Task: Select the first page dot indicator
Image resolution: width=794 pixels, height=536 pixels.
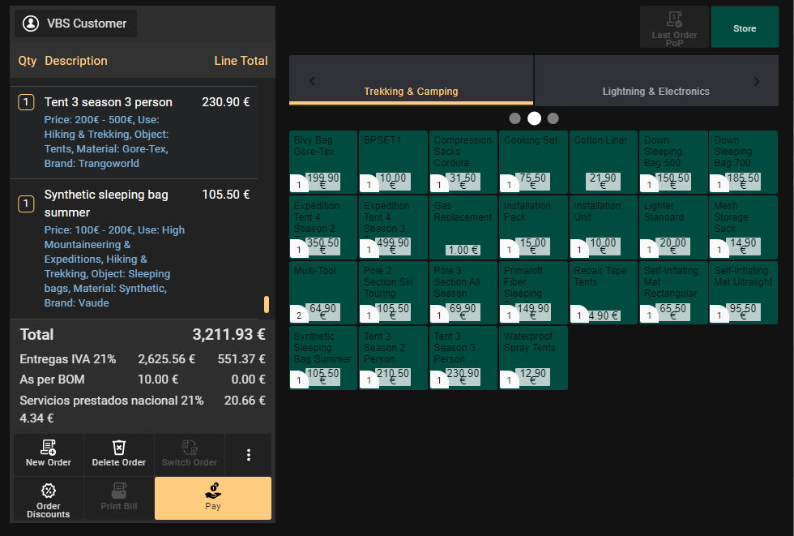Action: (515, 118)
